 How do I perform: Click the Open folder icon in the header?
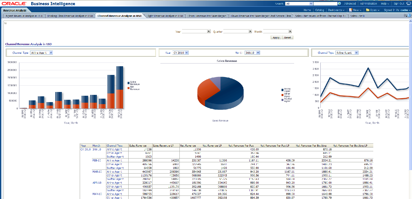(368, 10)
